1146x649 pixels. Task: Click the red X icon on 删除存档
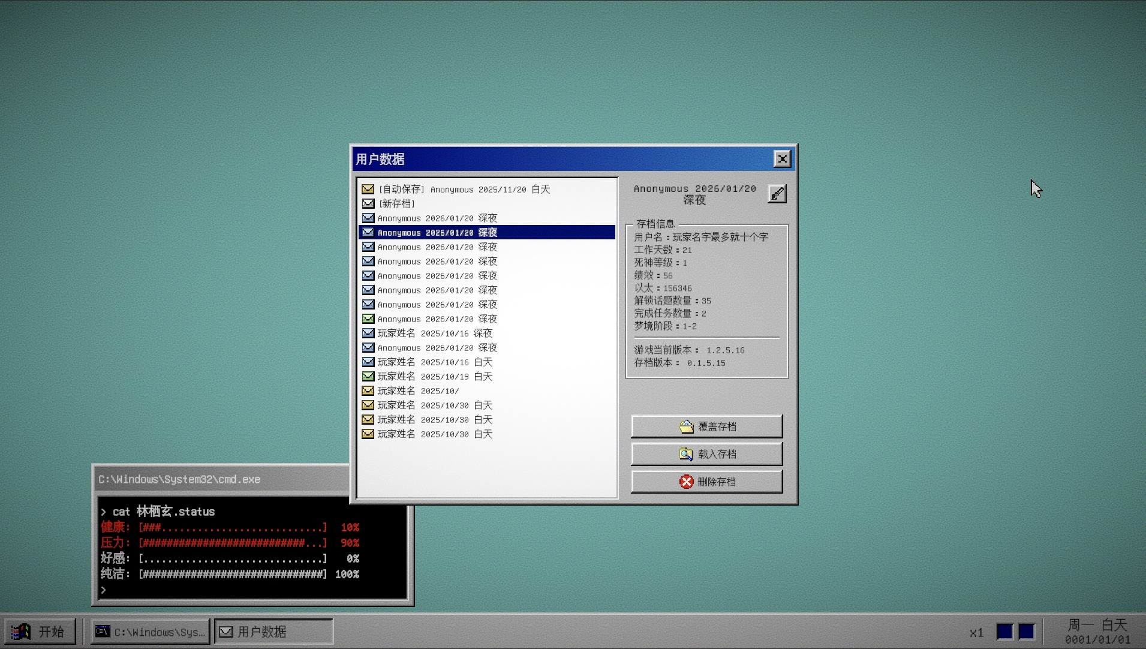686,482
